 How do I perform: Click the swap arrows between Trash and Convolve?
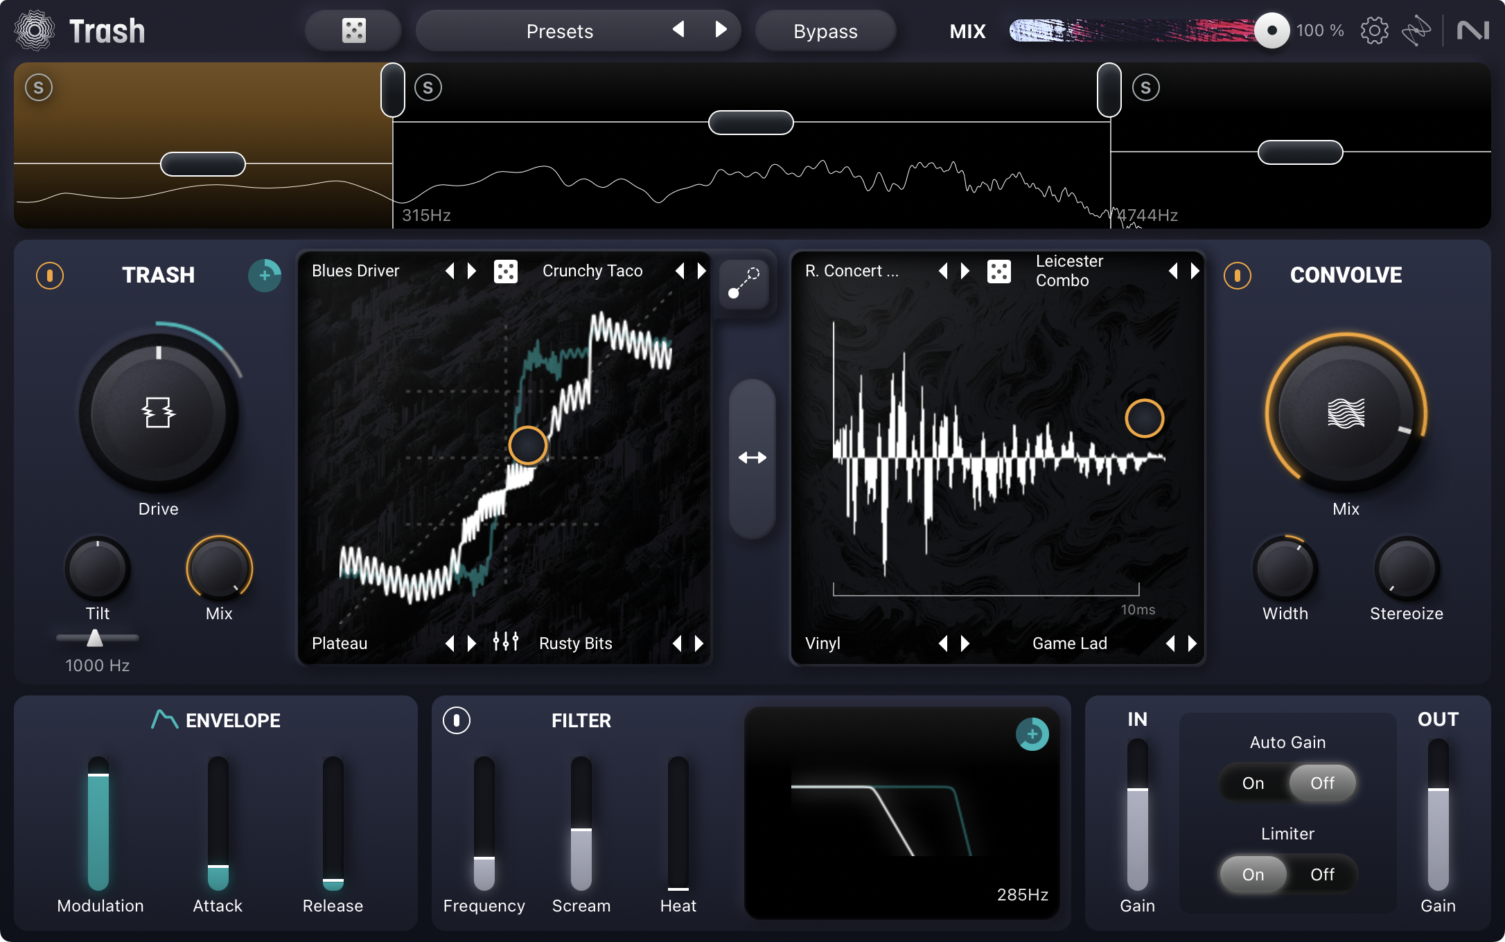(753, 457)
